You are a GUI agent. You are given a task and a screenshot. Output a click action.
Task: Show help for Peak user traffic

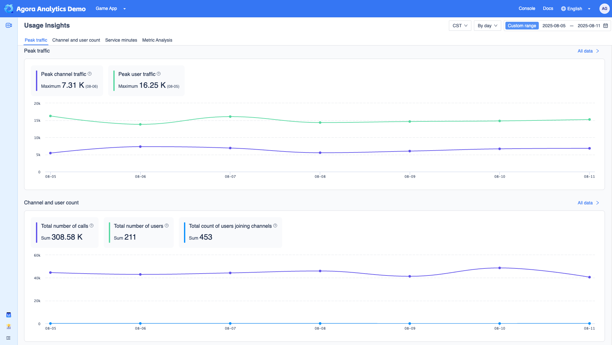click(159, 74)
